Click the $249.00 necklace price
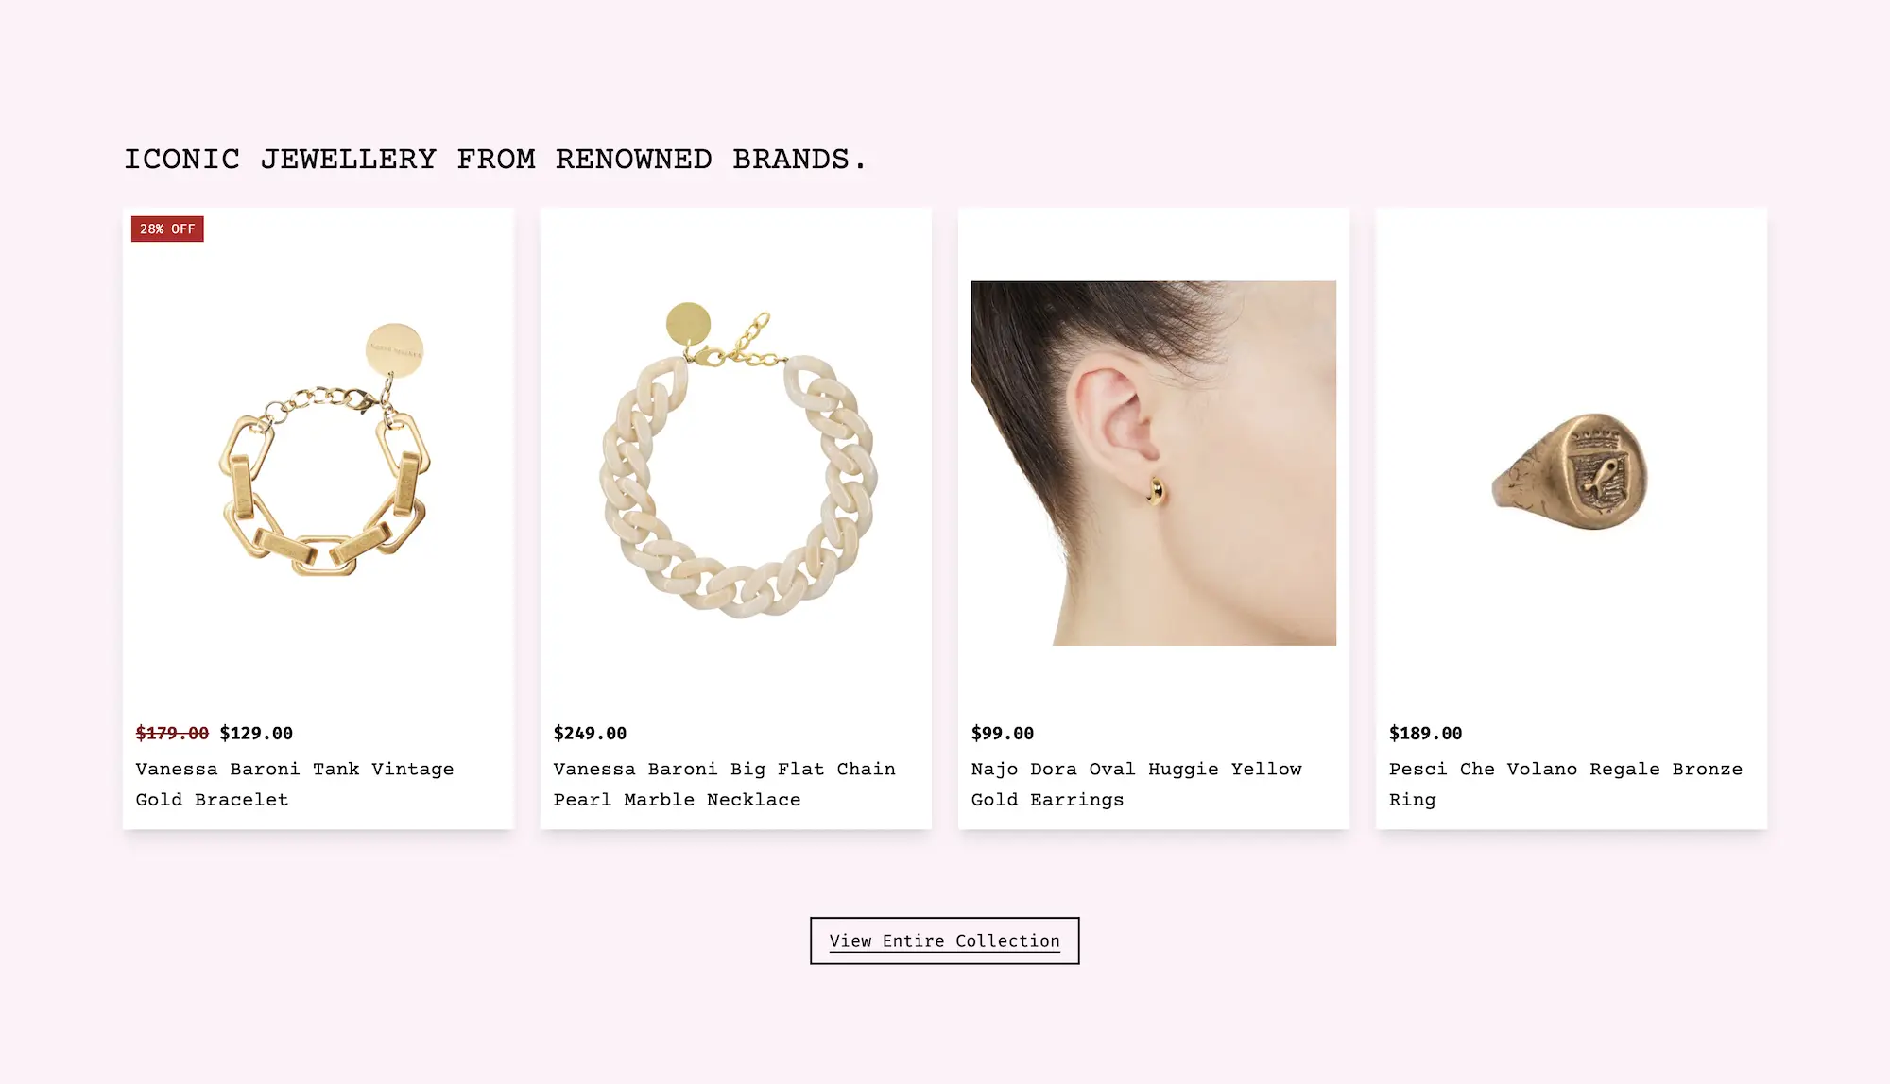The image size is (1890, 1084). (590, 733)
